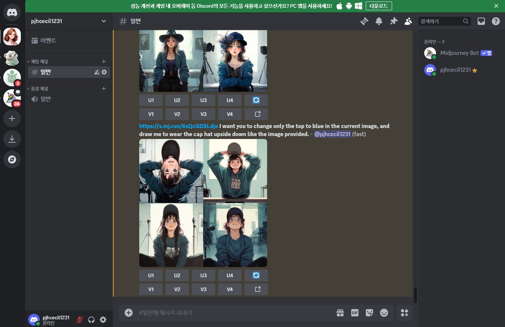
Task: Open Explore discoverable servers compass
Action: 12,159
